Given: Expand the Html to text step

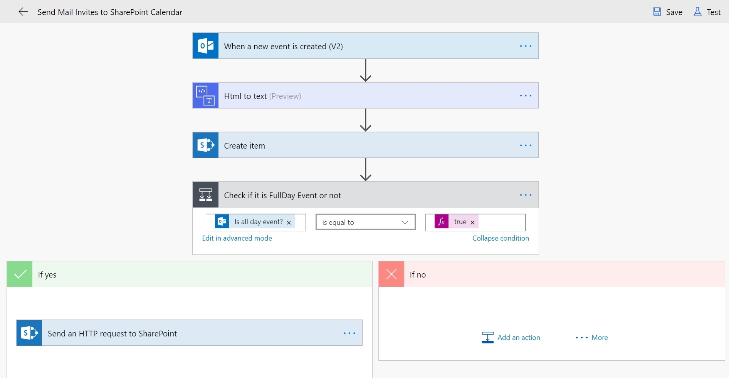Looking at the screenshot, I should [366, 95].
